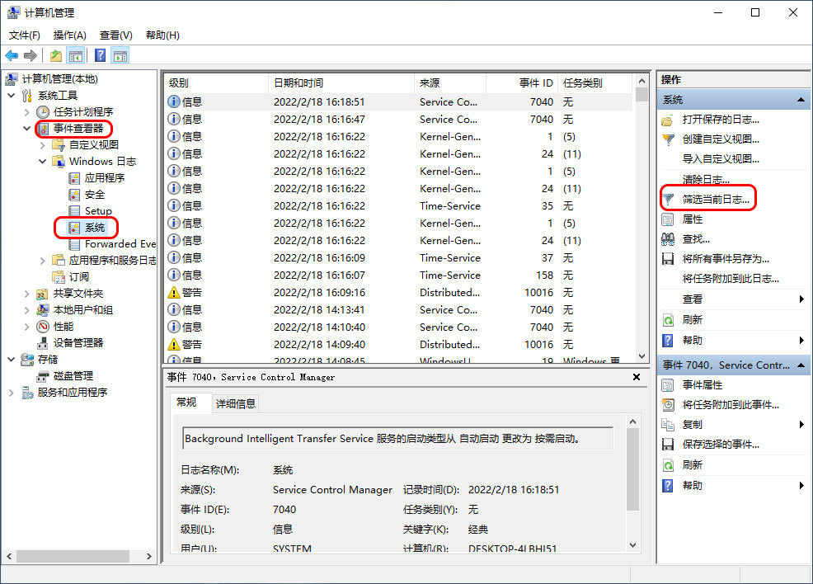The width and height of the screenshot is (813, 584).
Task: Select 订阅 in the tree
Action: click(79, 277)
